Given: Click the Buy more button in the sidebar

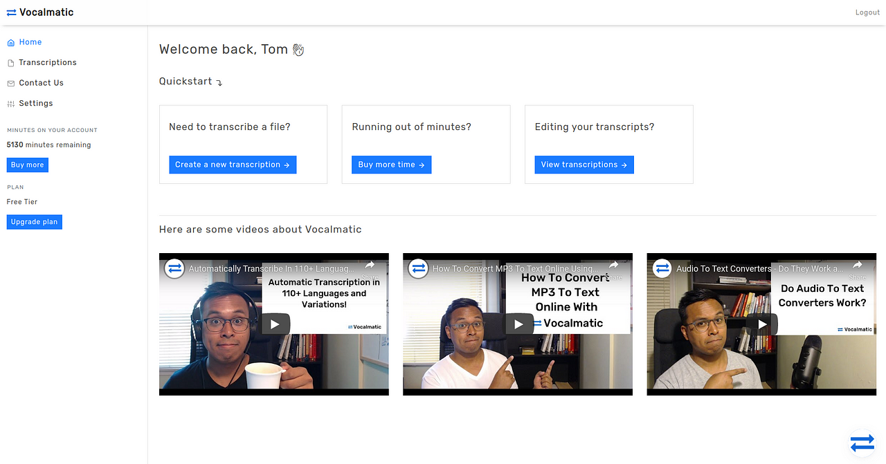Looking at the screenshot, I should (x=28, y=165).
